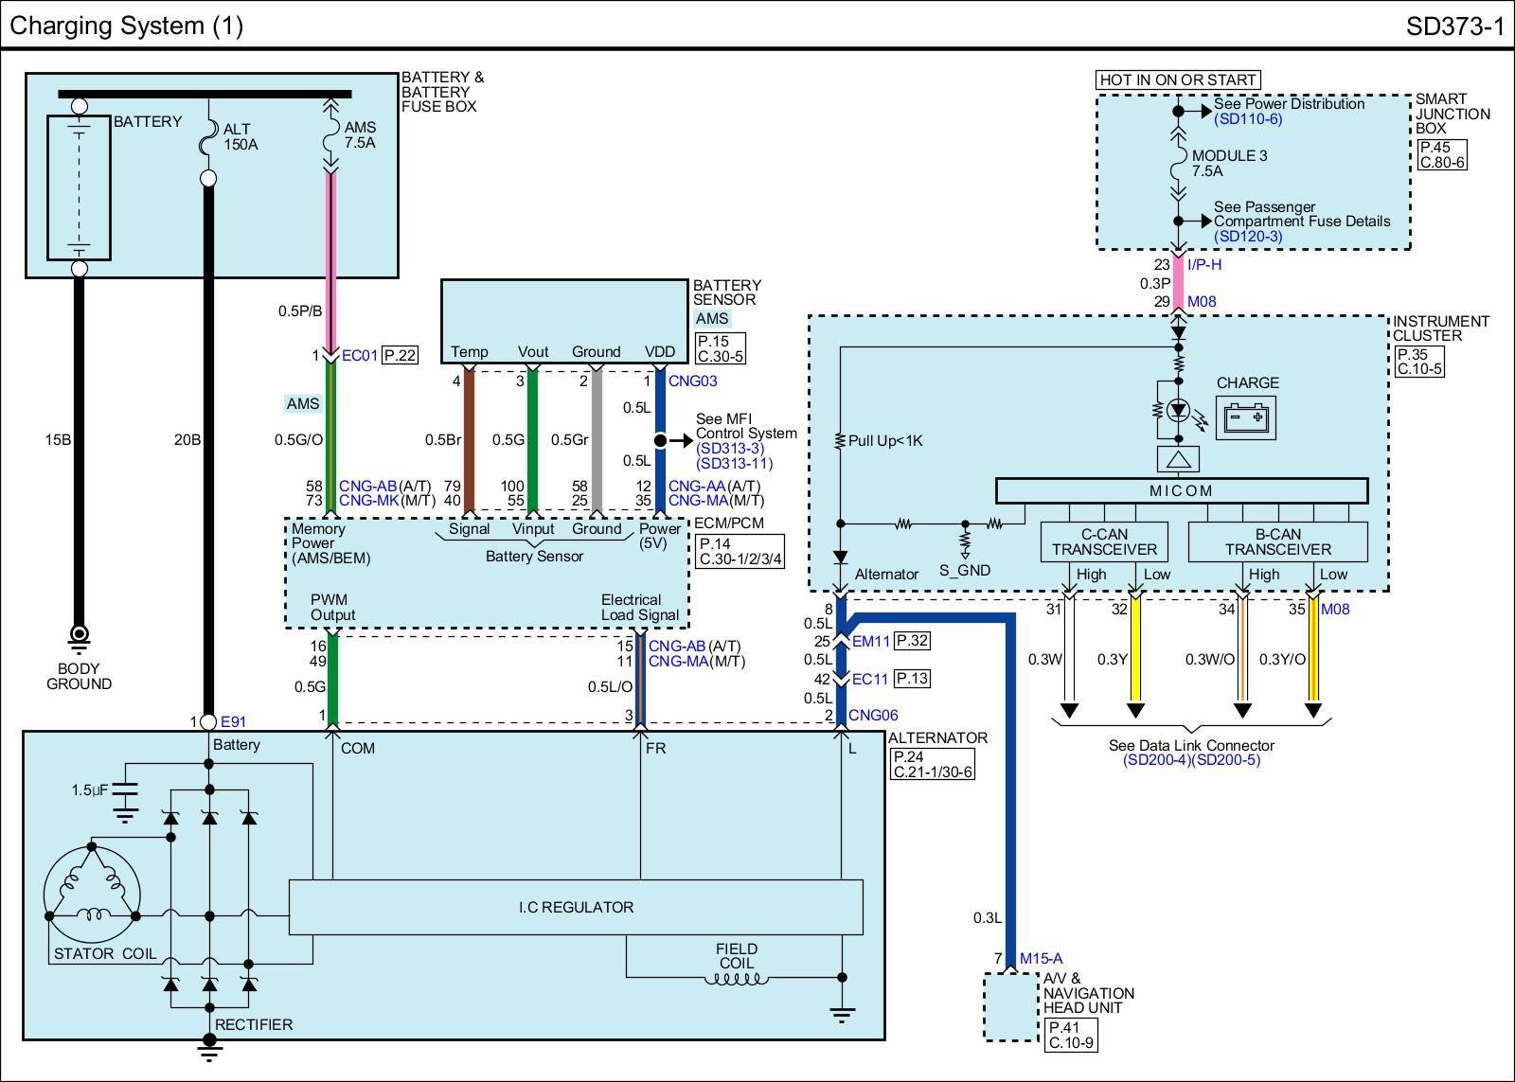Click the I.C REGULATOR block

coord(576,907)
